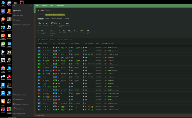Open Discord from the desktop
The image size is (192, 118).
(x=9, y=3)
